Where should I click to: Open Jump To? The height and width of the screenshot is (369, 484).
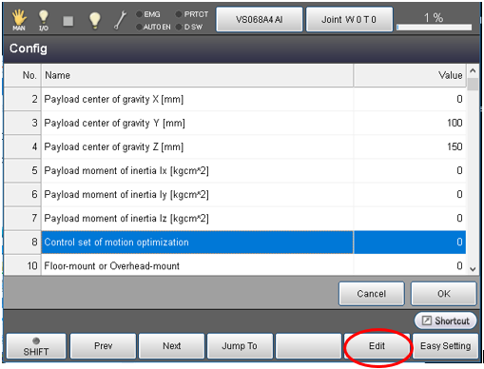tap(240, 346)
